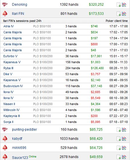View the graph icon for mikki696

(x=124, y=148)
